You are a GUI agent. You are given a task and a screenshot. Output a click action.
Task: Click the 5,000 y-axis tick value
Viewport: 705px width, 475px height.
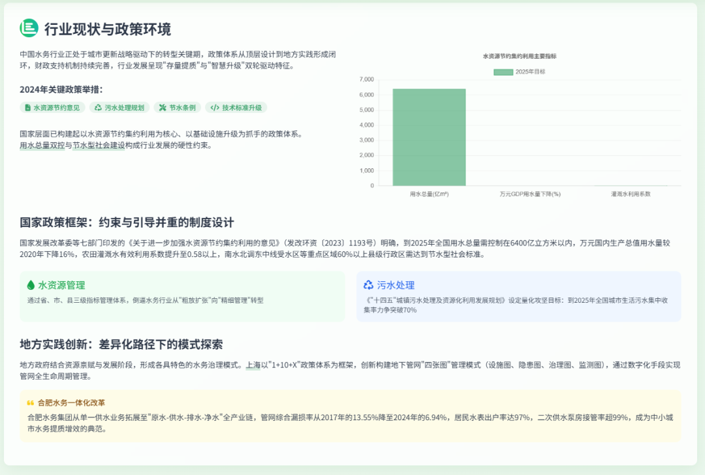coord(366,110)
